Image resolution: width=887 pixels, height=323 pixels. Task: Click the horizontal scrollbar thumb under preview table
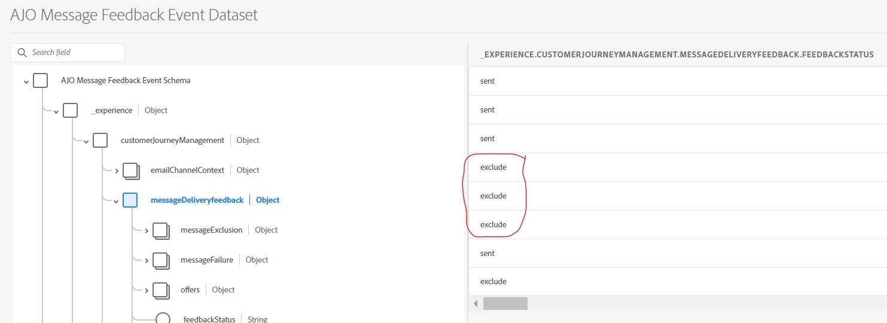tap(505, 303)
